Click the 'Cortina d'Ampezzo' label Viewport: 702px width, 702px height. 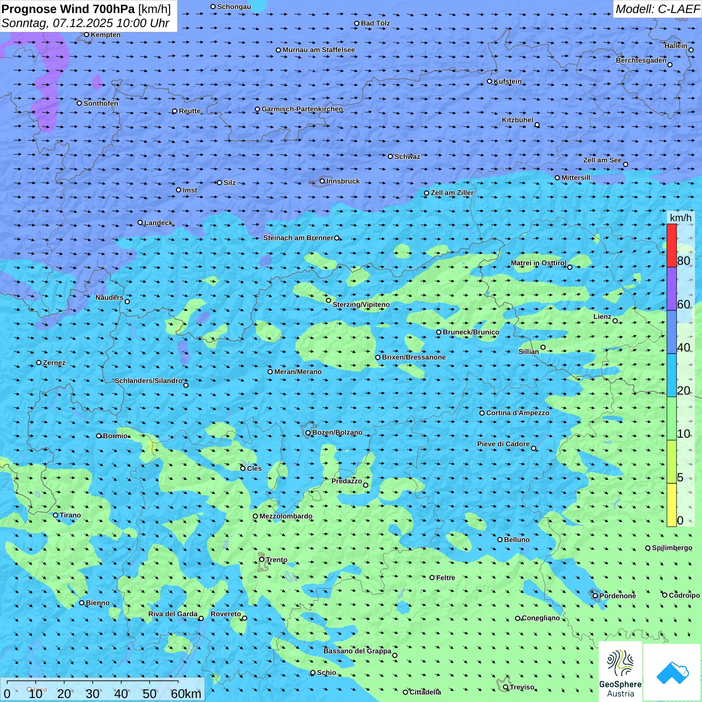(517, 413)
